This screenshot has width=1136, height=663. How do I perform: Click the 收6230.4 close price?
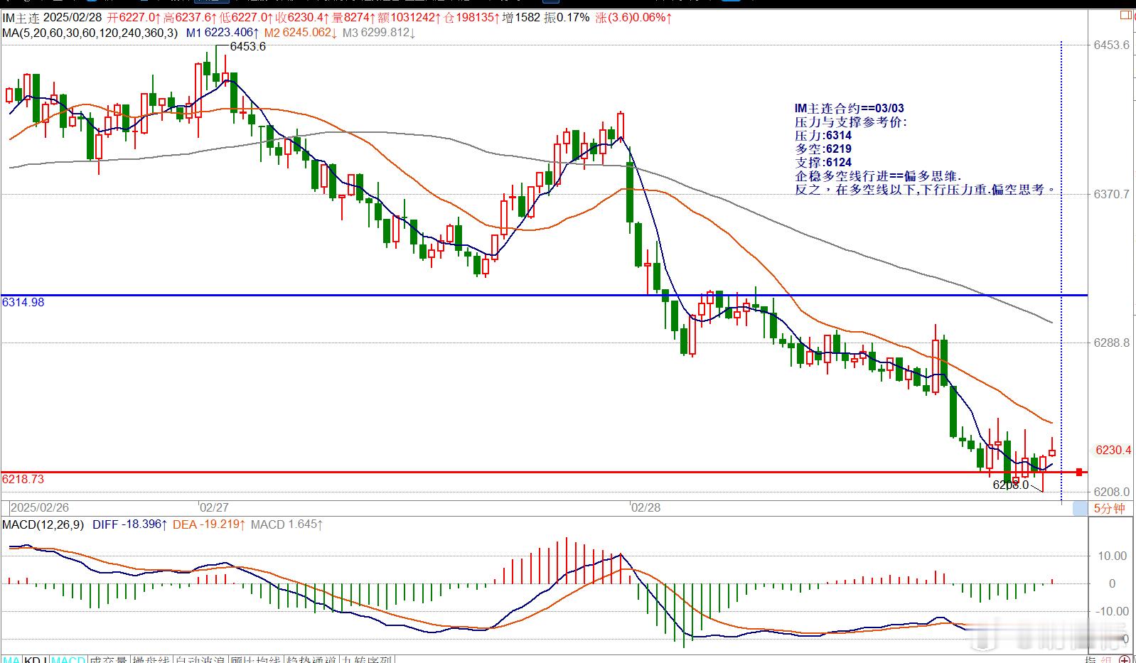tap(303, 18)
